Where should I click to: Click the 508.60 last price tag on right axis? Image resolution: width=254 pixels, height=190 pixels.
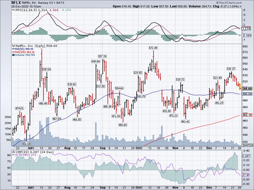click(x=247, y=89)
